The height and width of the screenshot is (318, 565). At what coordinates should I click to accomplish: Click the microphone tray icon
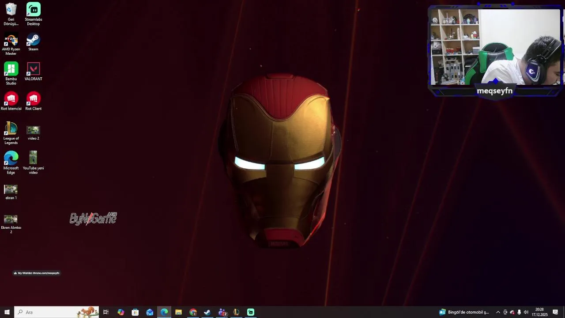click(519, 312)
